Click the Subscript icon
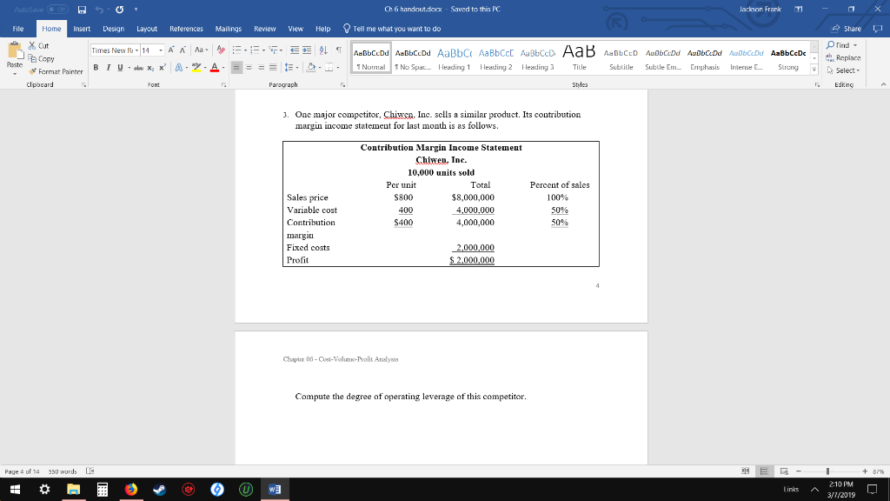 [152, 67]
